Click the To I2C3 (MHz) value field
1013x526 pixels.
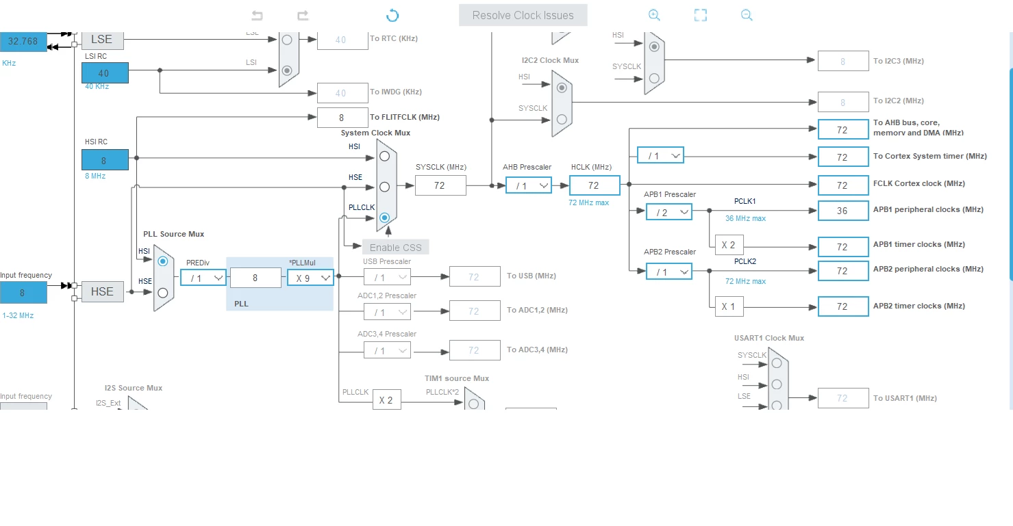(x=843, y=61)
